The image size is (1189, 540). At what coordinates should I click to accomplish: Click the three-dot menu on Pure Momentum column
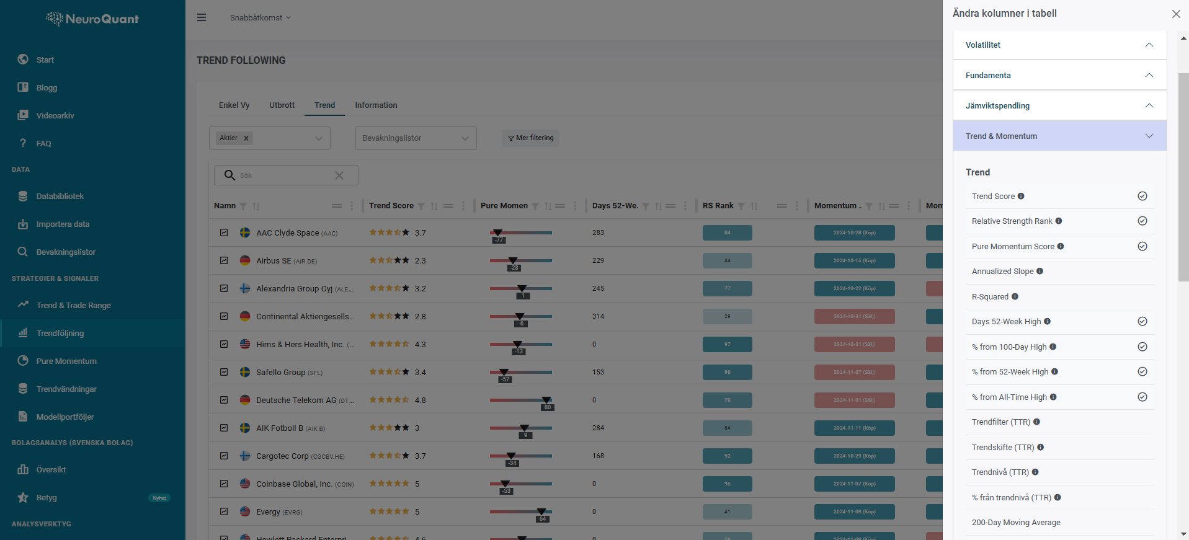click(575, 206)
